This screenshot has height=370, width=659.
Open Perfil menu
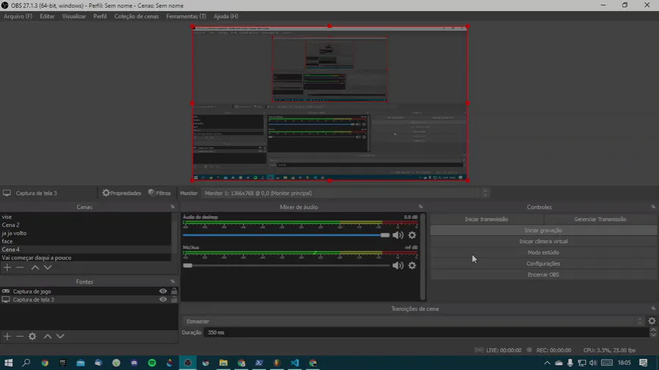point(100,16)
